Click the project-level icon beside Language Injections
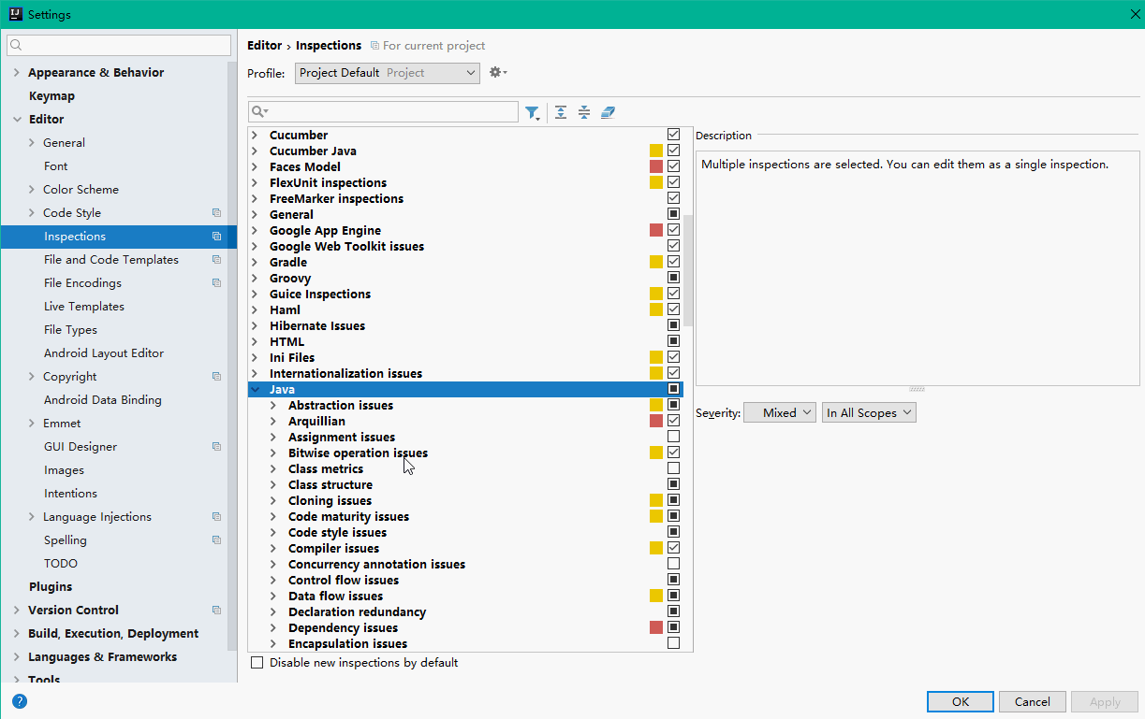The image size is (1145, 719). click(216, 517)
